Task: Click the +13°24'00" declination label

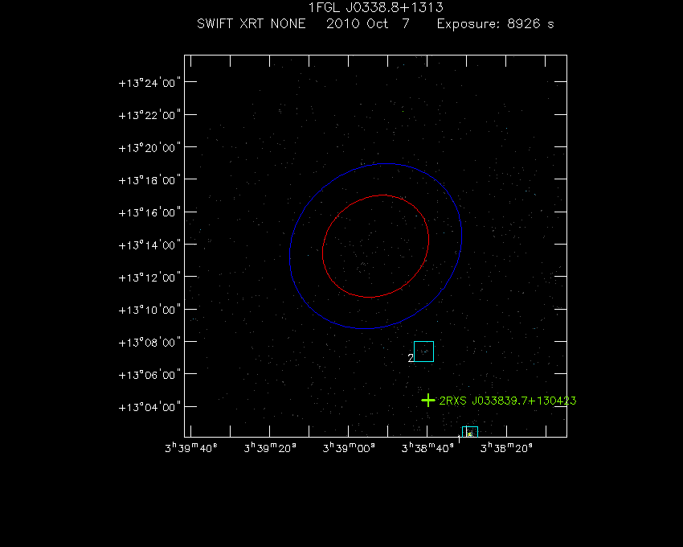Action: tap(149, 83)
